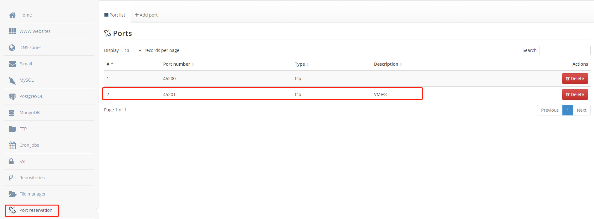The width and height of the screenshot is (594, 219).
Task: Sort by Description column header
Action: pos(388,64)
